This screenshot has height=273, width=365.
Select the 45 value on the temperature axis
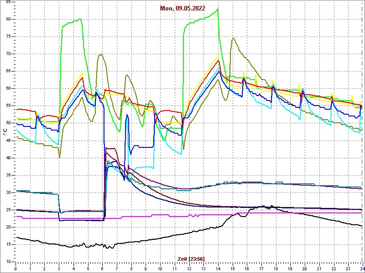pos(8,141)
